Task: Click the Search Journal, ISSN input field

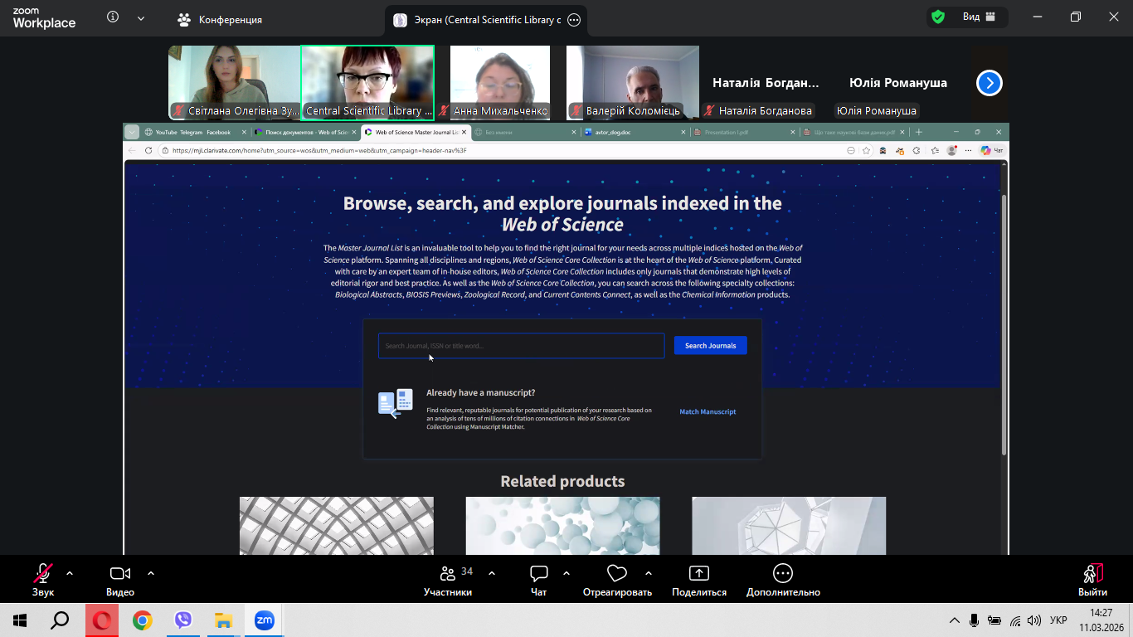Action: pos(521,346)
